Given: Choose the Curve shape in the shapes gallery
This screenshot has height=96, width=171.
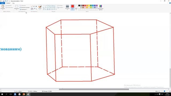Looking at the screenshot, I should 46,6.
